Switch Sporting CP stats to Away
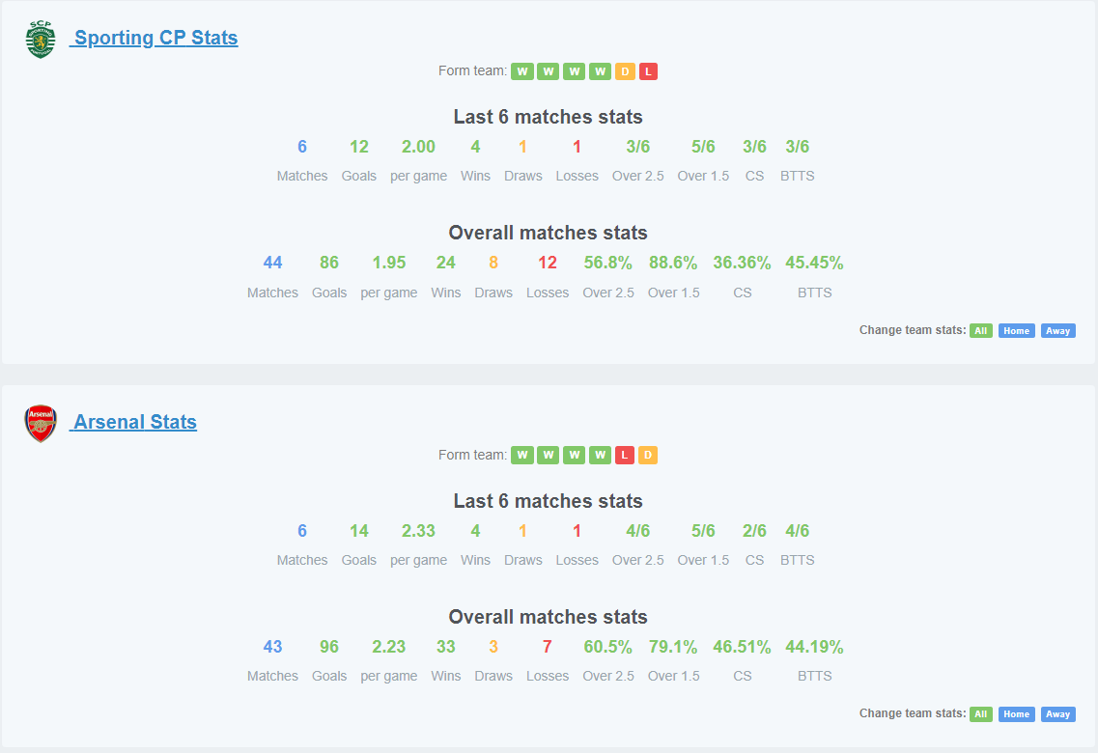The image size is (1098, 753). tap(1057, 330)
